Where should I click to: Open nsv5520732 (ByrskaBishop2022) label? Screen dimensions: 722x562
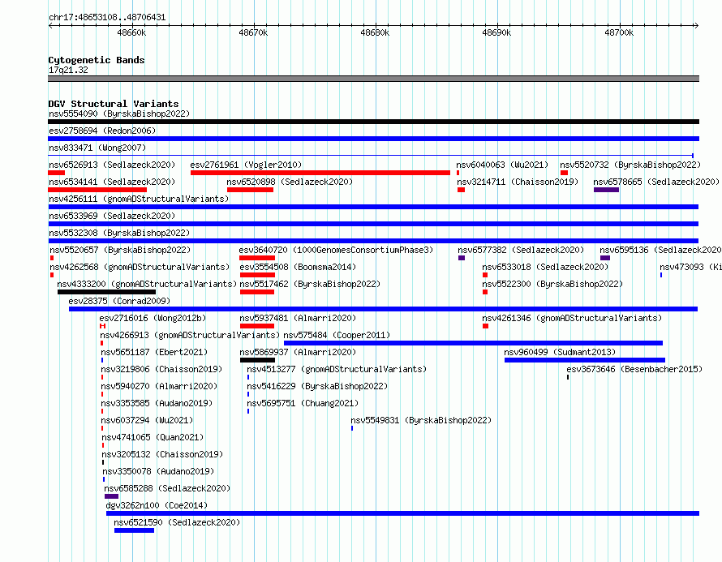pos(630,165)
